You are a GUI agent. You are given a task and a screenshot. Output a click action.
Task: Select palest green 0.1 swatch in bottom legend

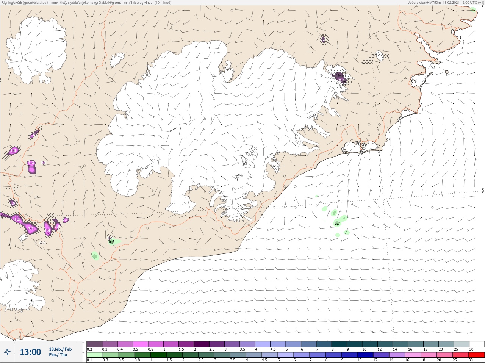tap(94, 355)
